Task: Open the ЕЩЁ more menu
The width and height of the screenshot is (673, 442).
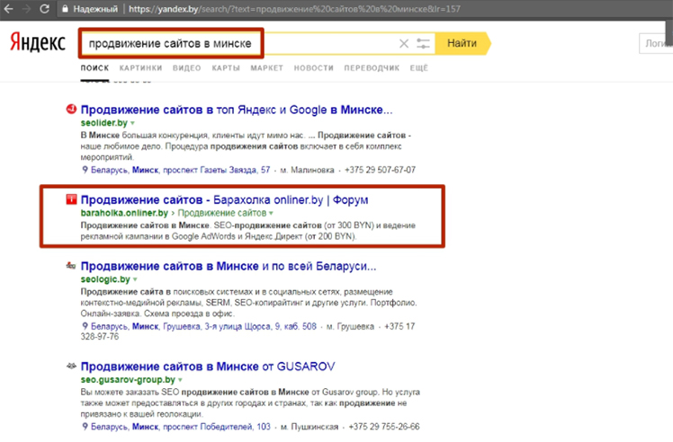Action: (419, 67)
